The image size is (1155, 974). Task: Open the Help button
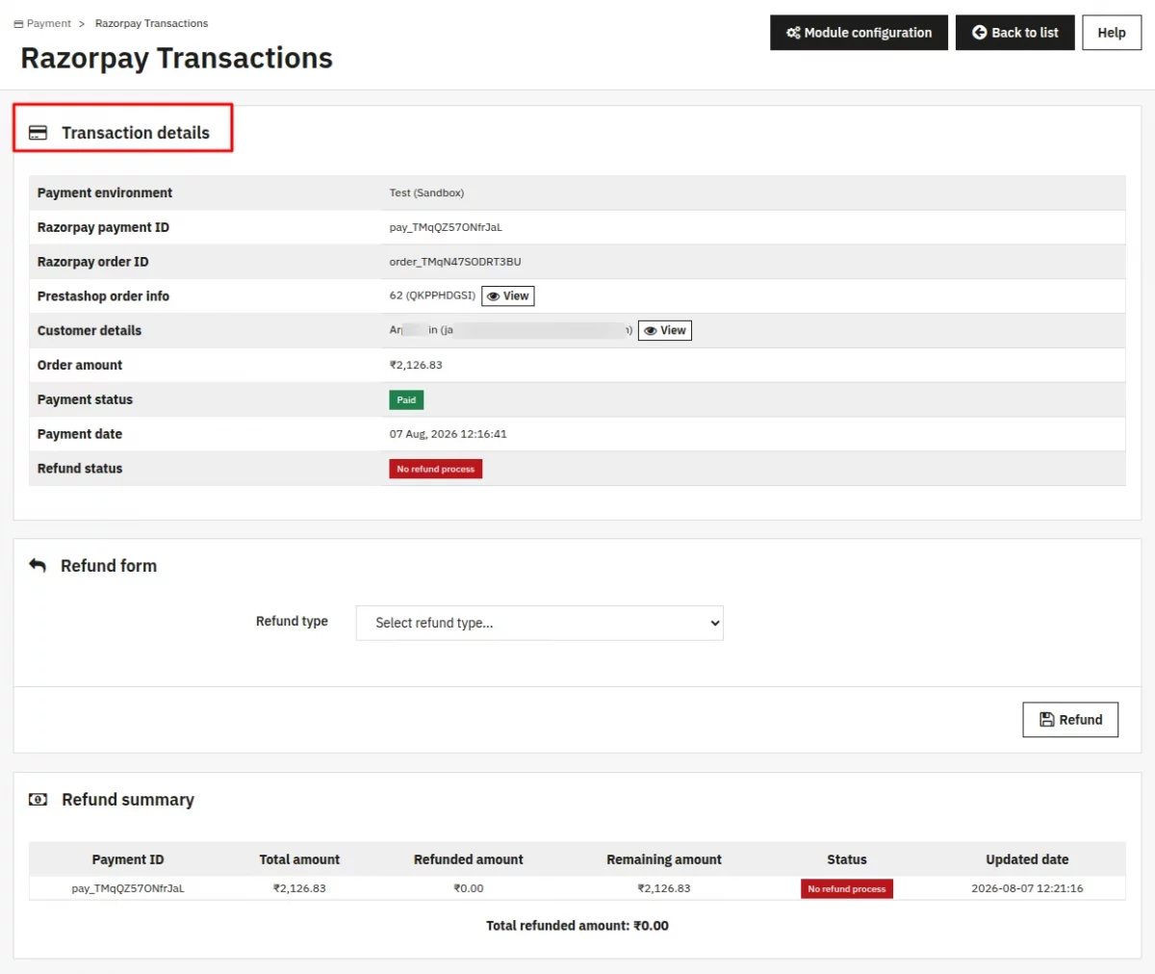(1112, 33)
